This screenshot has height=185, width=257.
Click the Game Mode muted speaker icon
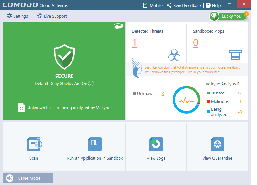(x=10, y=178)
